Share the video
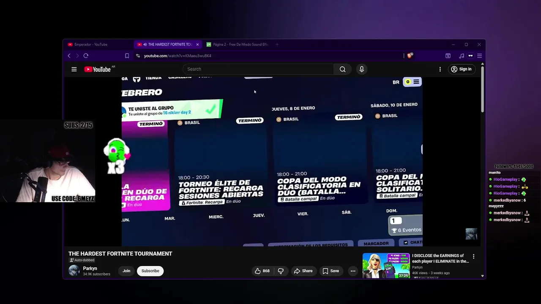The image size is (541, 304). click(303, 271)
